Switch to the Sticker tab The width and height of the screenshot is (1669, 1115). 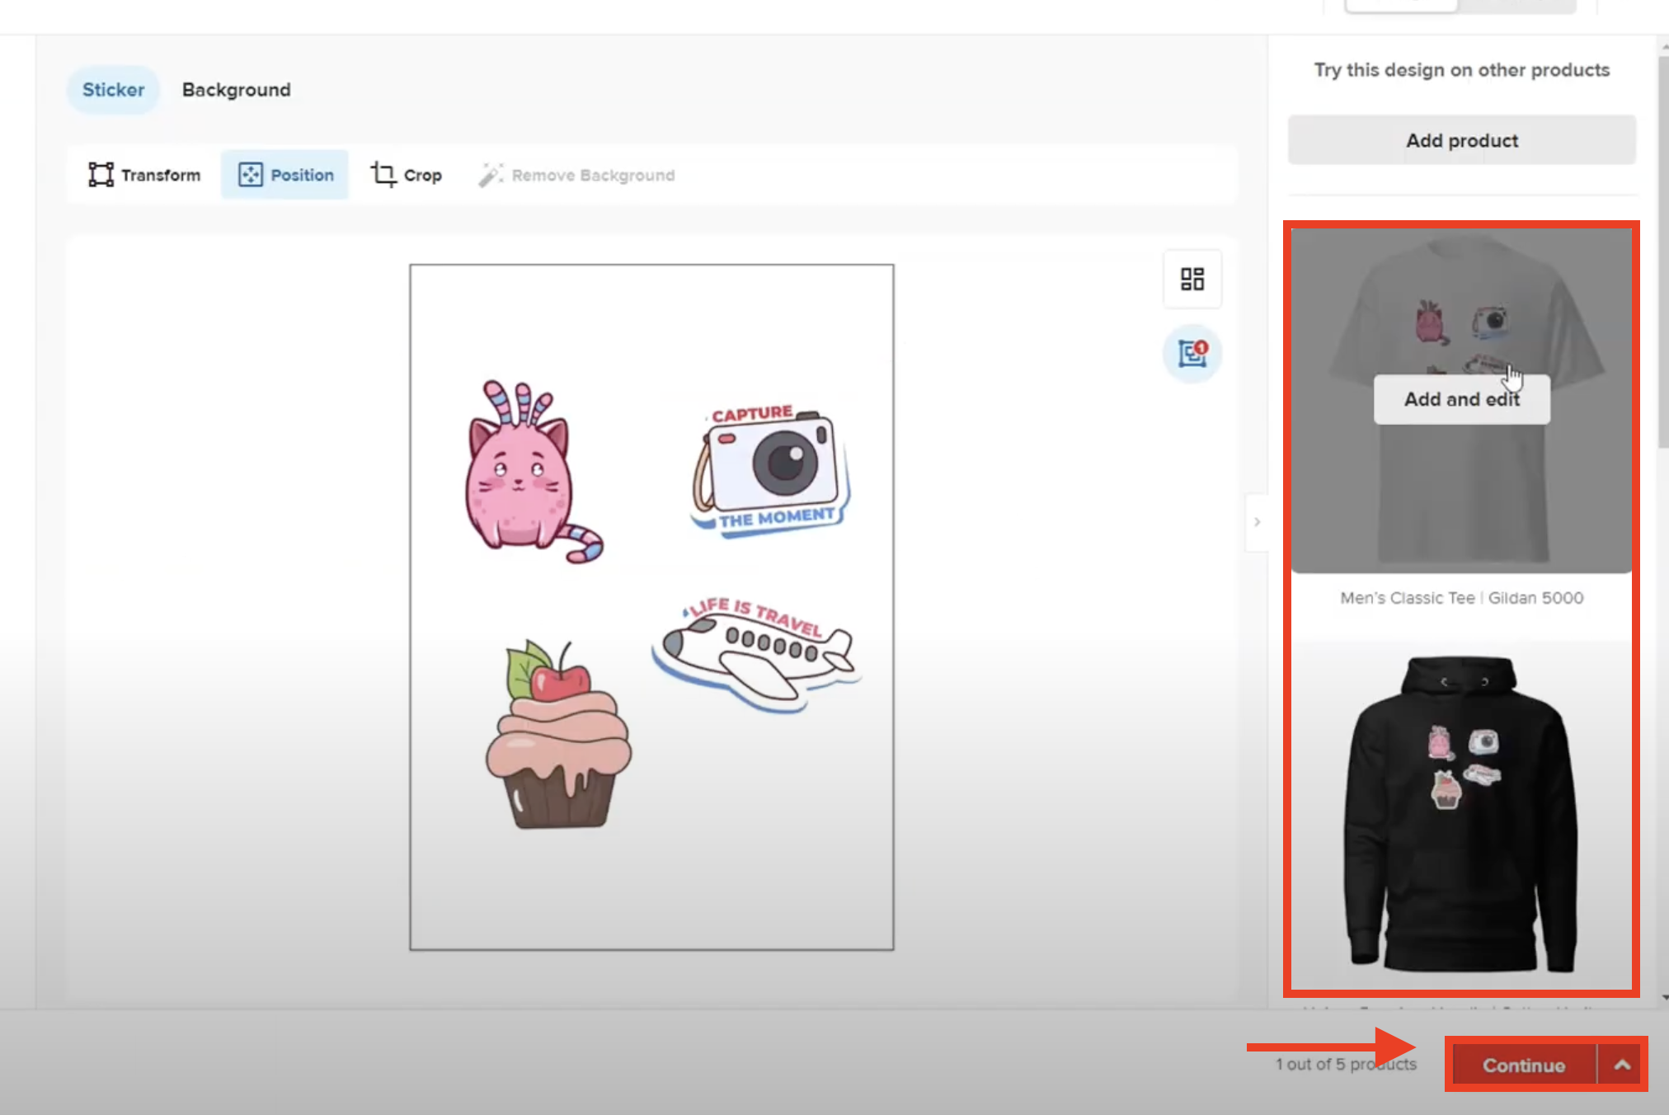pyautogui.click(x=113, y=90)
